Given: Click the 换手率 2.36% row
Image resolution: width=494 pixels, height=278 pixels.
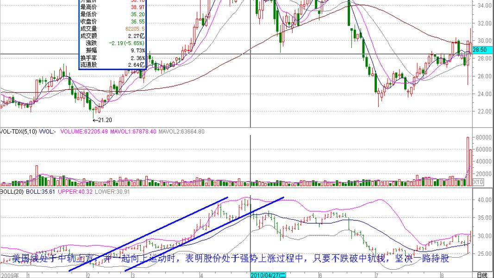Looking at the screenshot, I should 113,58.
